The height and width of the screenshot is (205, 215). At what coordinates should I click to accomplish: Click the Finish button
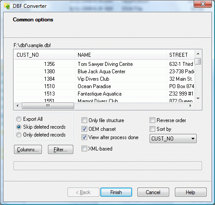[116, 192]
